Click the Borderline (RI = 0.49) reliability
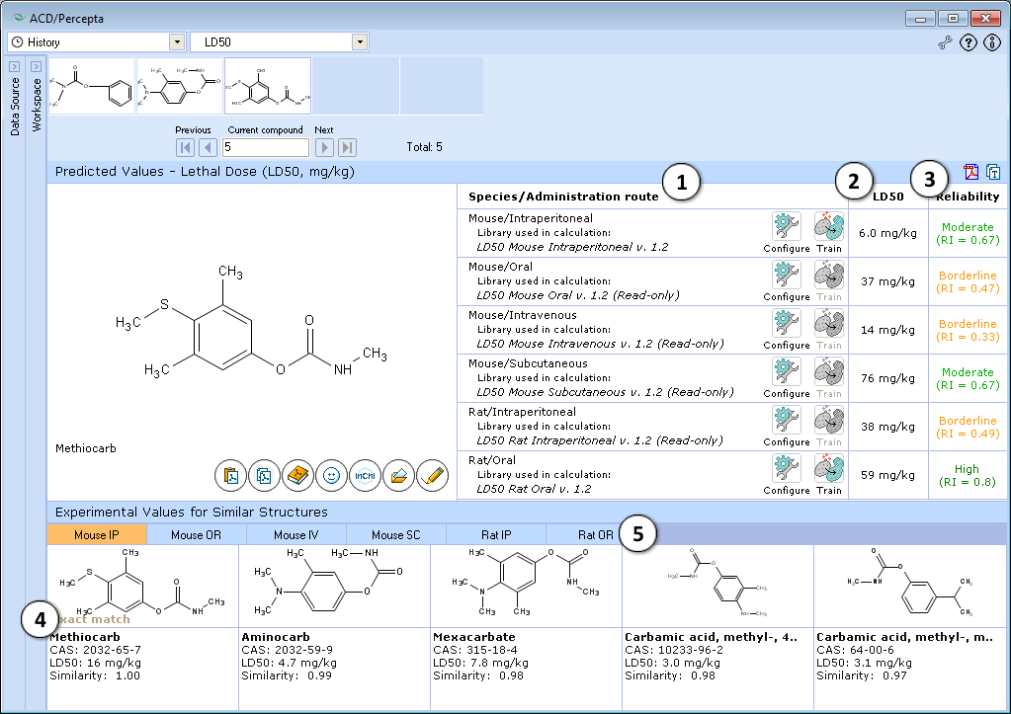This screenshot has width=1011, height=714. pos(968,427)
